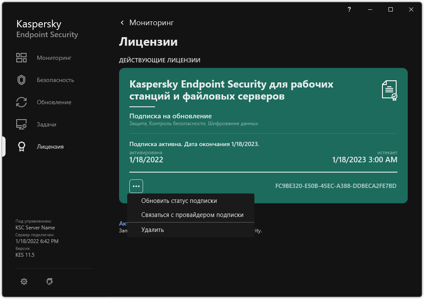
Task: Open help using the question mark icon
Action: tap(349, 9)
